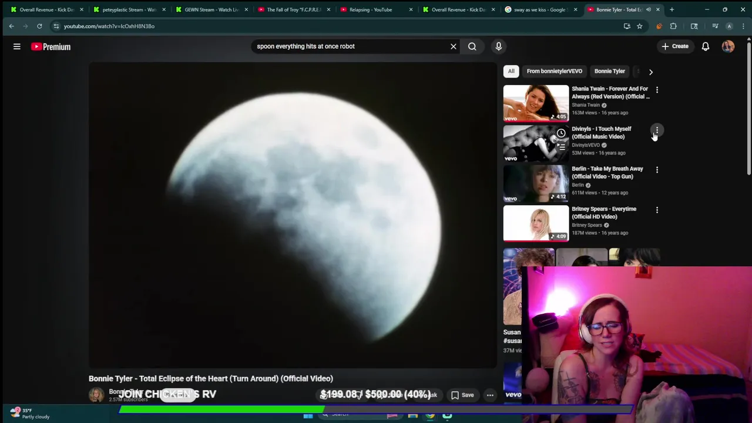Screen dimensions: 752x423
Task: Select the All filter chip
Action: [x=511, y=71]
